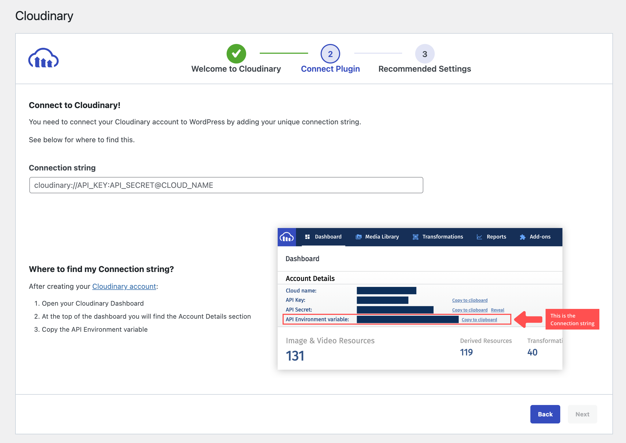Click the Connect to Cloudinary! heading

pyautogui.click(x=74, y=105)
